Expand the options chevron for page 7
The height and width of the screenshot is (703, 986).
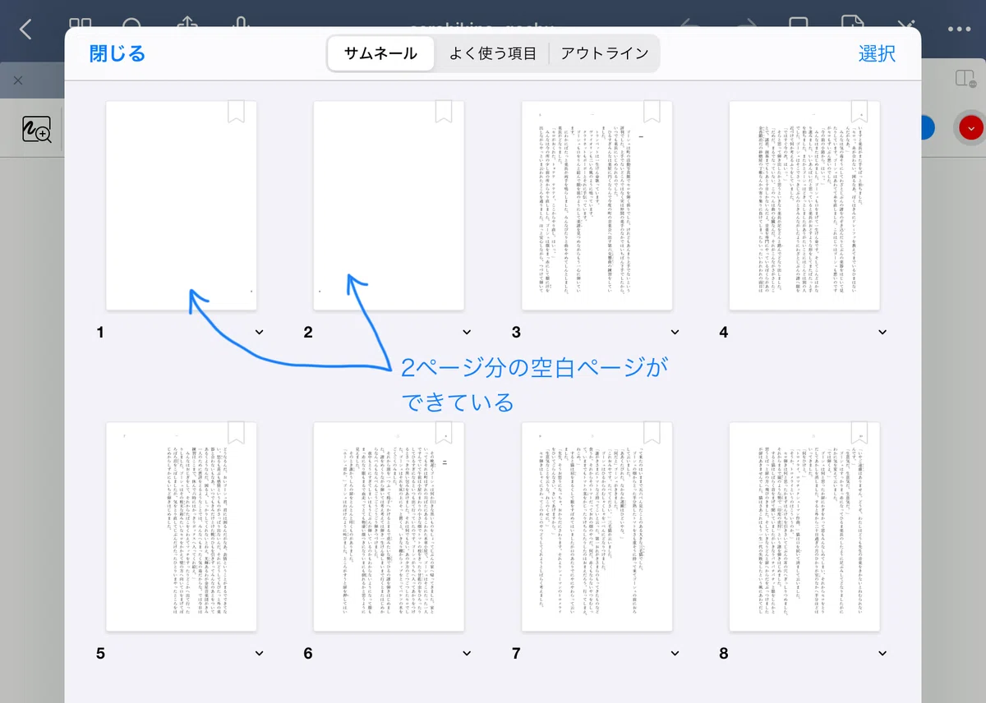click(x=675, y=654)
